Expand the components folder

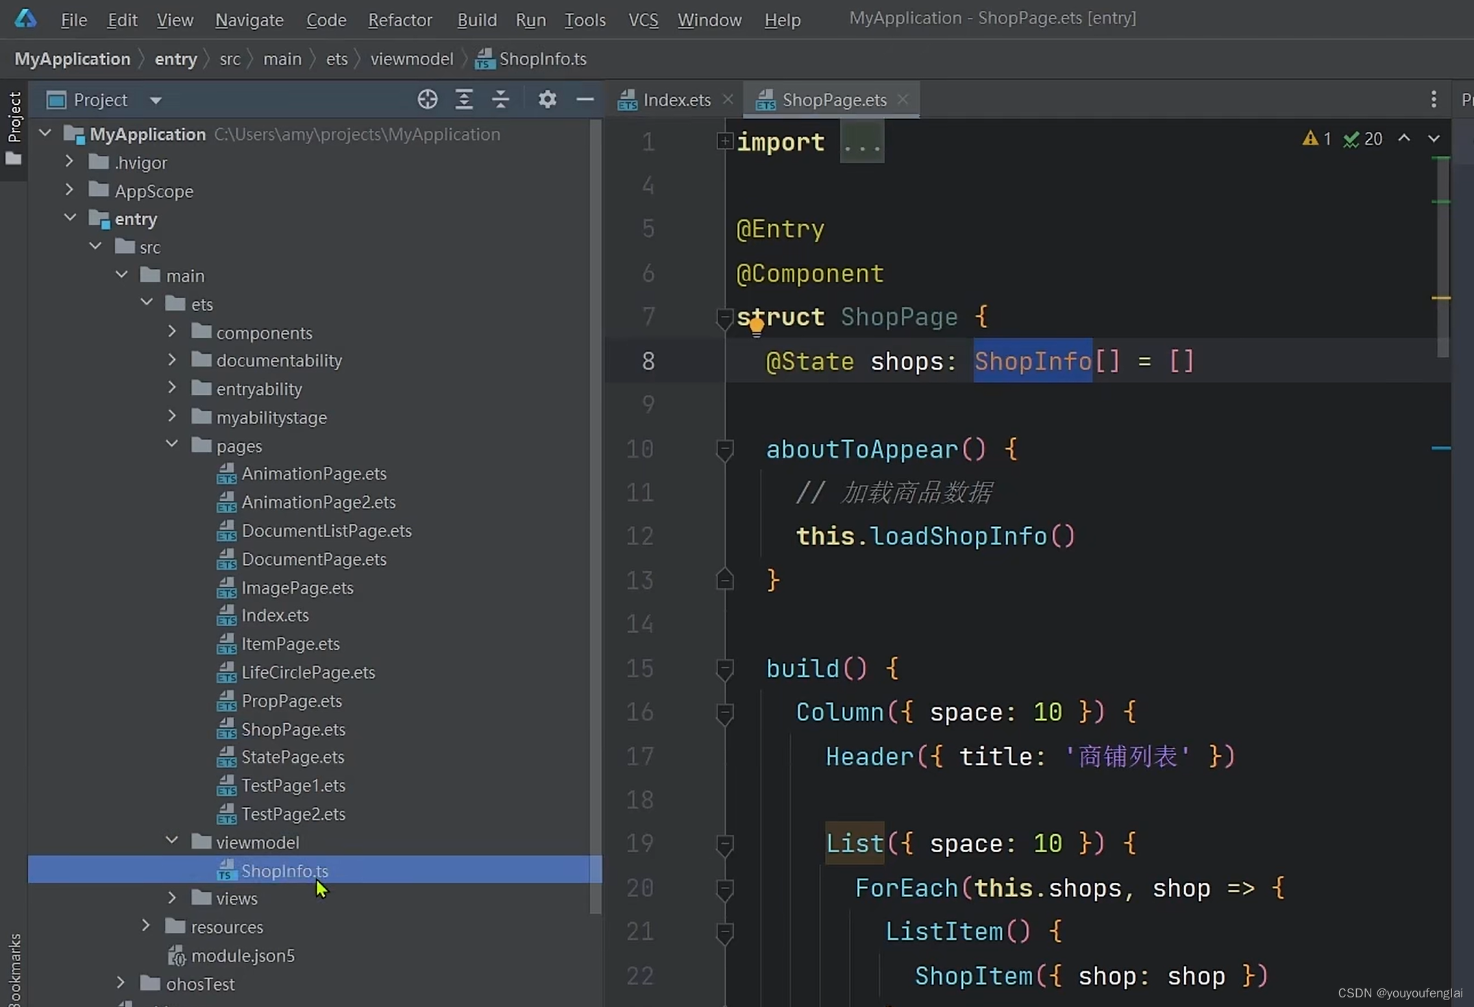click(x=172, y=332)
